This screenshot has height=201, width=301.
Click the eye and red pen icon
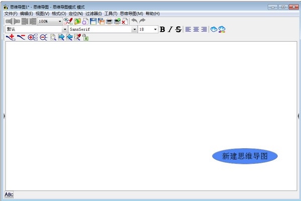click(68, 21)
